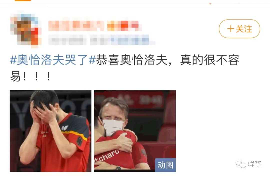Click the wristwatch in the GIF image
Image resolution: width=270 pixels, height=176 pixels.
tap(118, 168)
